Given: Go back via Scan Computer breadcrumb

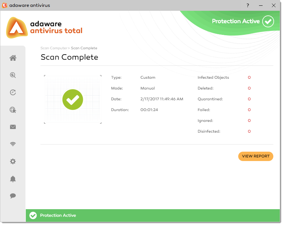Looking at the screenshot, I should click(x=54, y=48).
